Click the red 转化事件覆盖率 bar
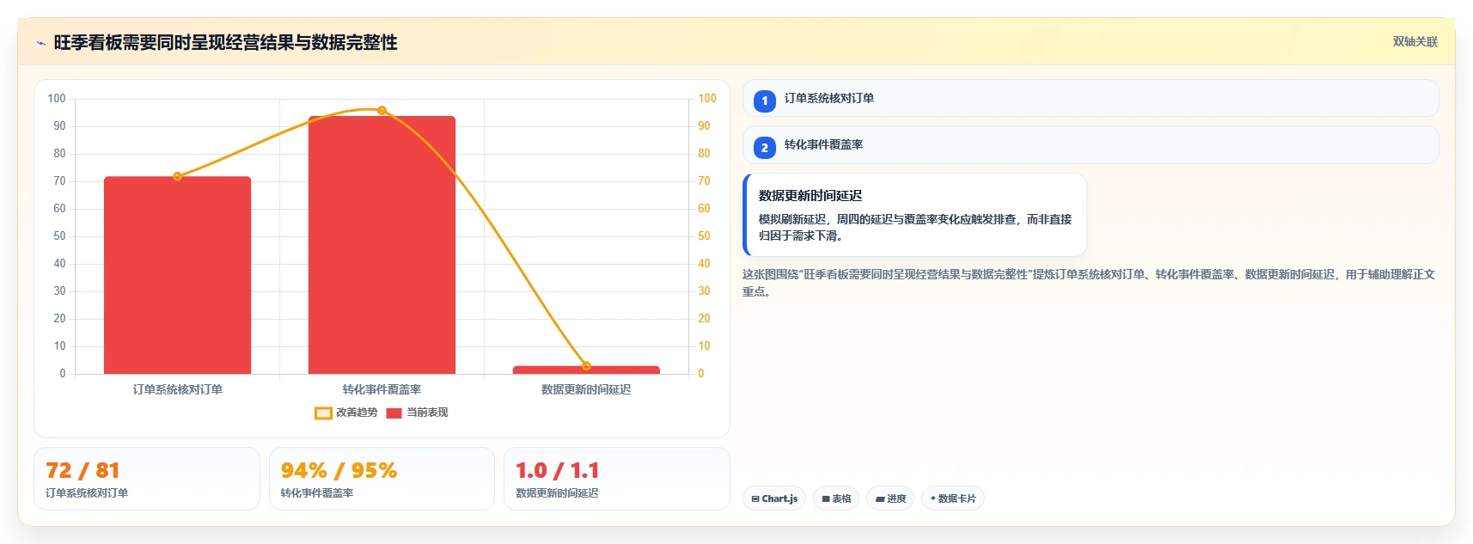Image resolution: width=1473 pixels, height=544 pixels. click(382, 245)
